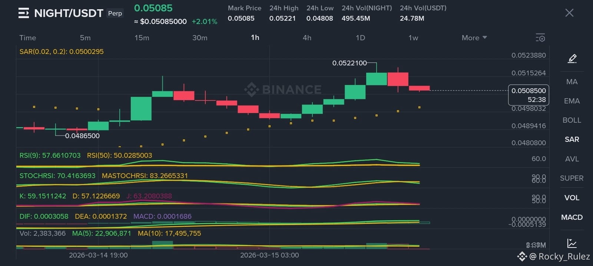
Task: Toggle the EMA indicator
Action: 572,101
